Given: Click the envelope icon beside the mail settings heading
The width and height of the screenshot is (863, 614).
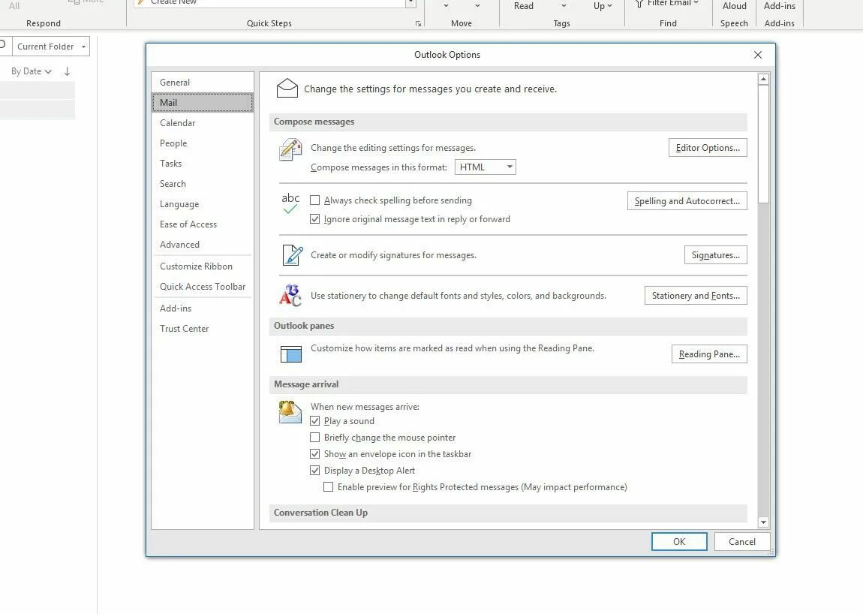Looking at the screenshot, I should click(x=287, y=88).
